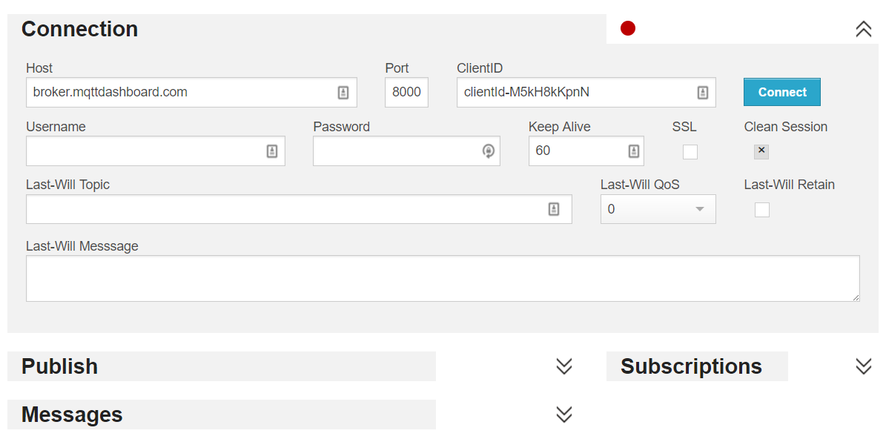Enable the SSL checkbox

(690, 152)
